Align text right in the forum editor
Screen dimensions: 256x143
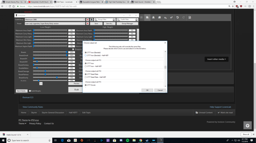159,17
